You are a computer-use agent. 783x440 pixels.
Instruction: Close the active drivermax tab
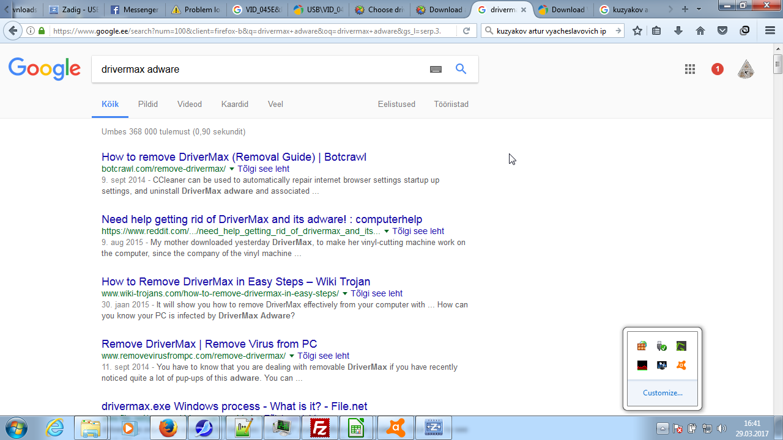pos(524,10)
